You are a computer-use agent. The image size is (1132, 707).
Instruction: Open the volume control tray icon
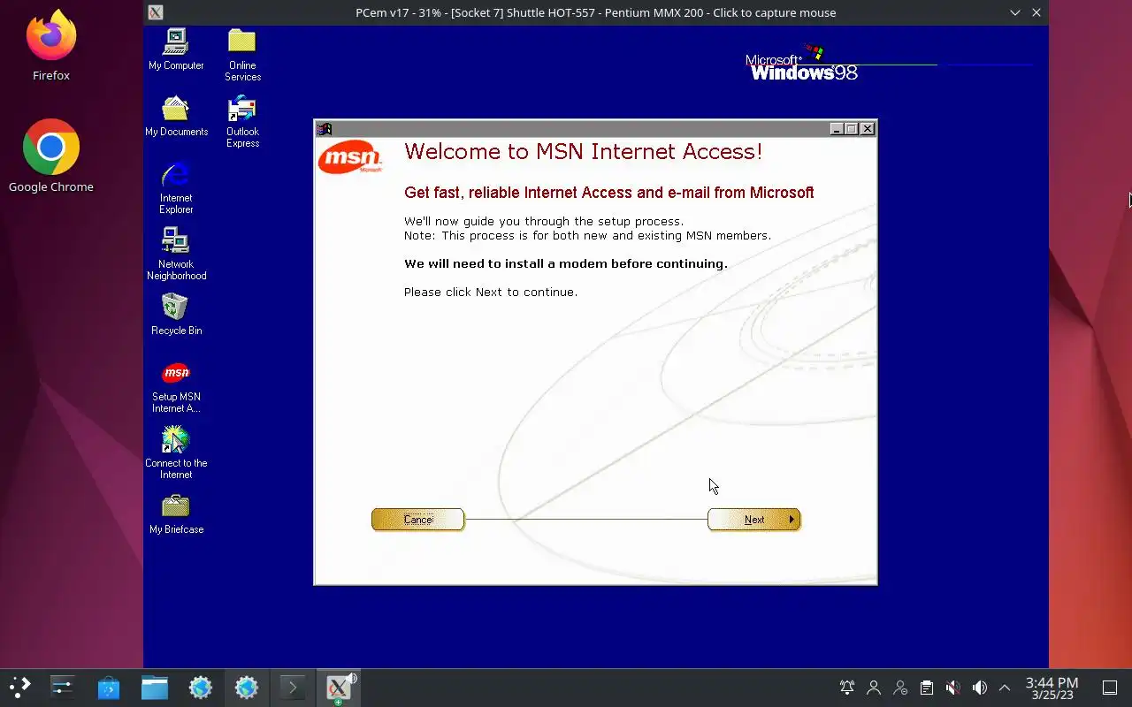(x=979, y=688)
